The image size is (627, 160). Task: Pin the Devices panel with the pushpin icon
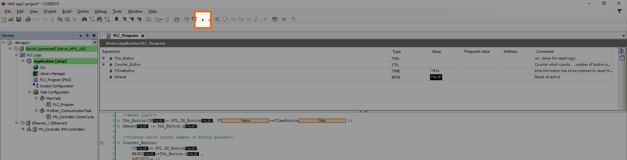[87, 36]
